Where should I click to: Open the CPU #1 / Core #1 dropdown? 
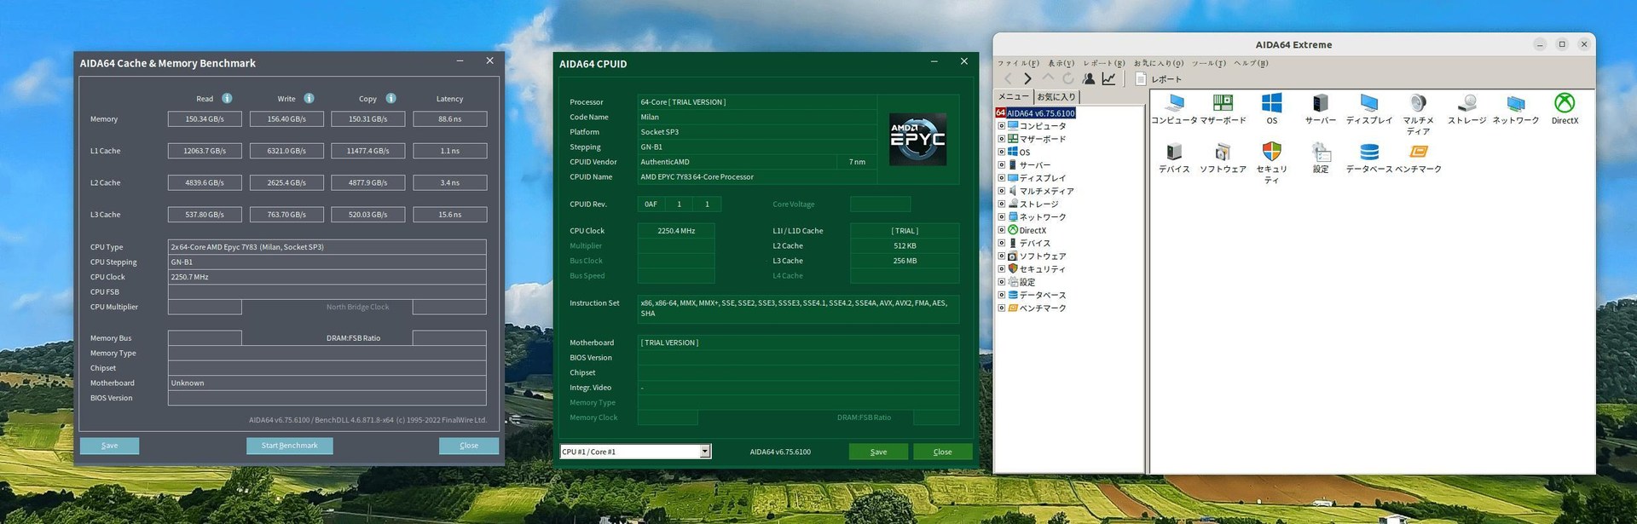[x=635, y=452]
